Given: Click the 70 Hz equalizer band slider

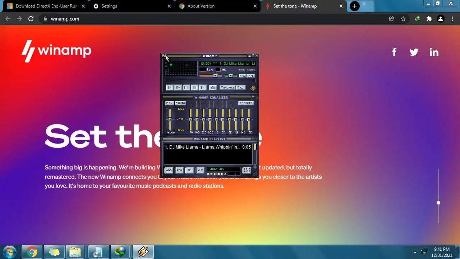Looking at the screenshot, I should click(x=190, y=119).
